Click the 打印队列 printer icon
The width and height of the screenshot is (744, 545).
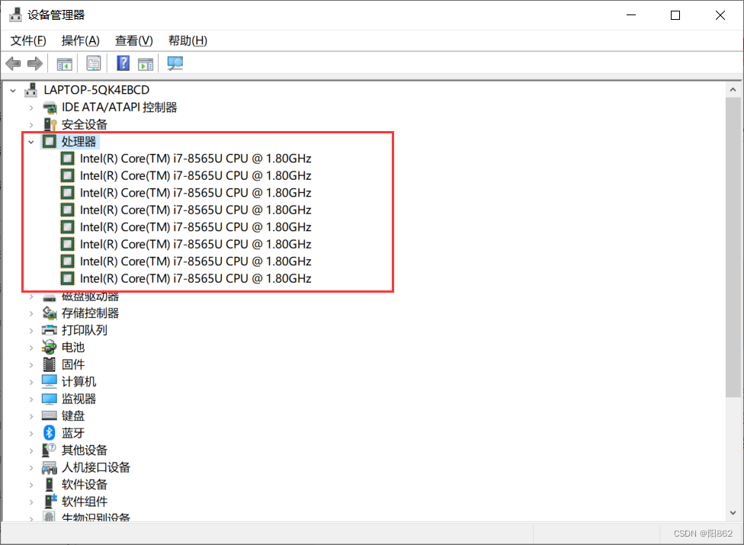[x=50, y=330]
